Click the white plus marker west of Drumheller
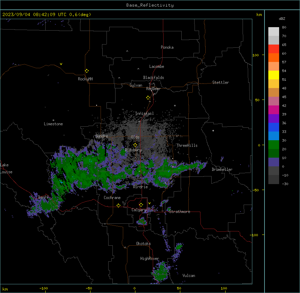Viewport: 300px width, 293px height. (x=213, y=130)
